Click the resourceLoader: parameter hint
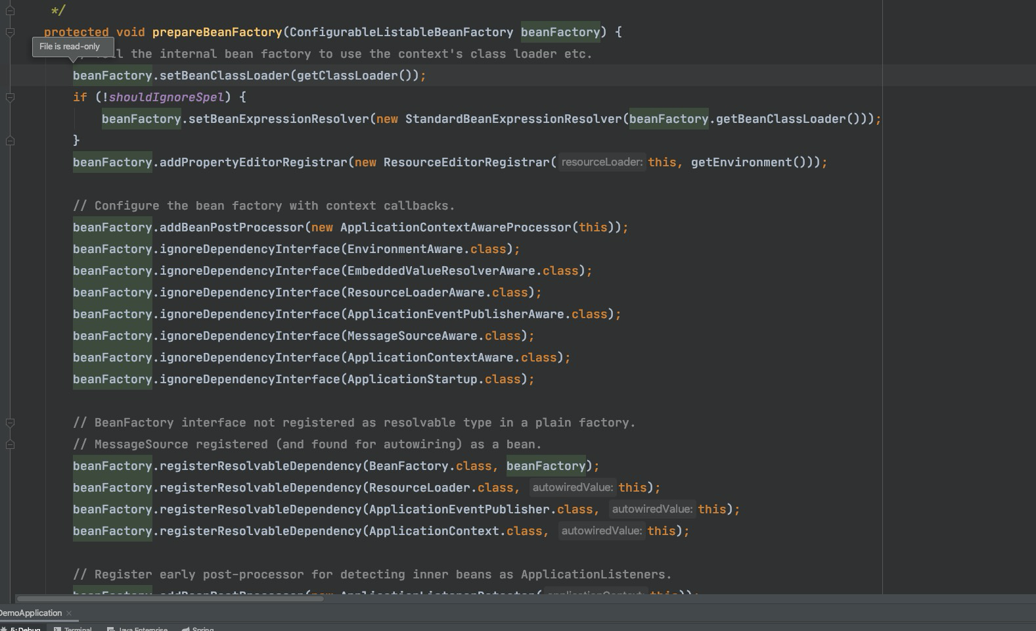The height and width of the screenshot is (631, 1036). click(x=602, y=162)
